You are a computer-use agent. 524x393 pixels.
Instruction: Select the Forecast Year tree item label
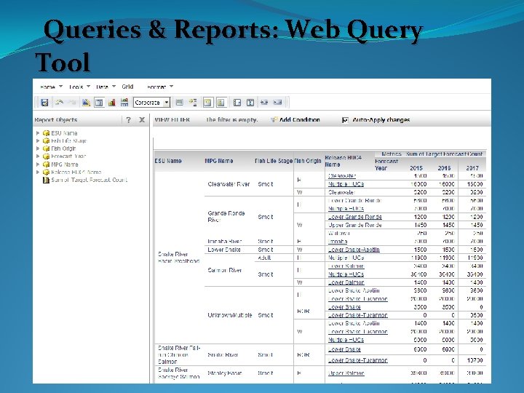point(68,156)
